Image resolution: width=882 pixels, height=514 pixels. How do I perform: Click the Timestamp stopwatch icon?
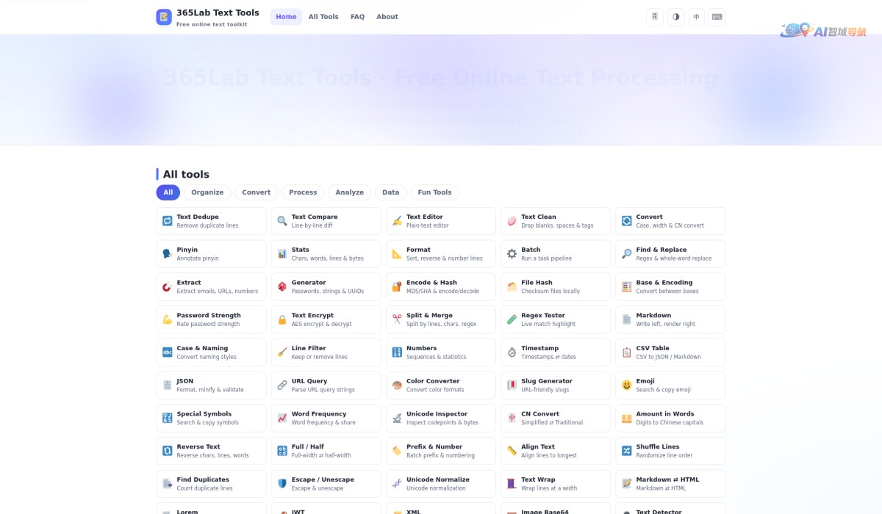pyautogui.click(x=512, y=352)
